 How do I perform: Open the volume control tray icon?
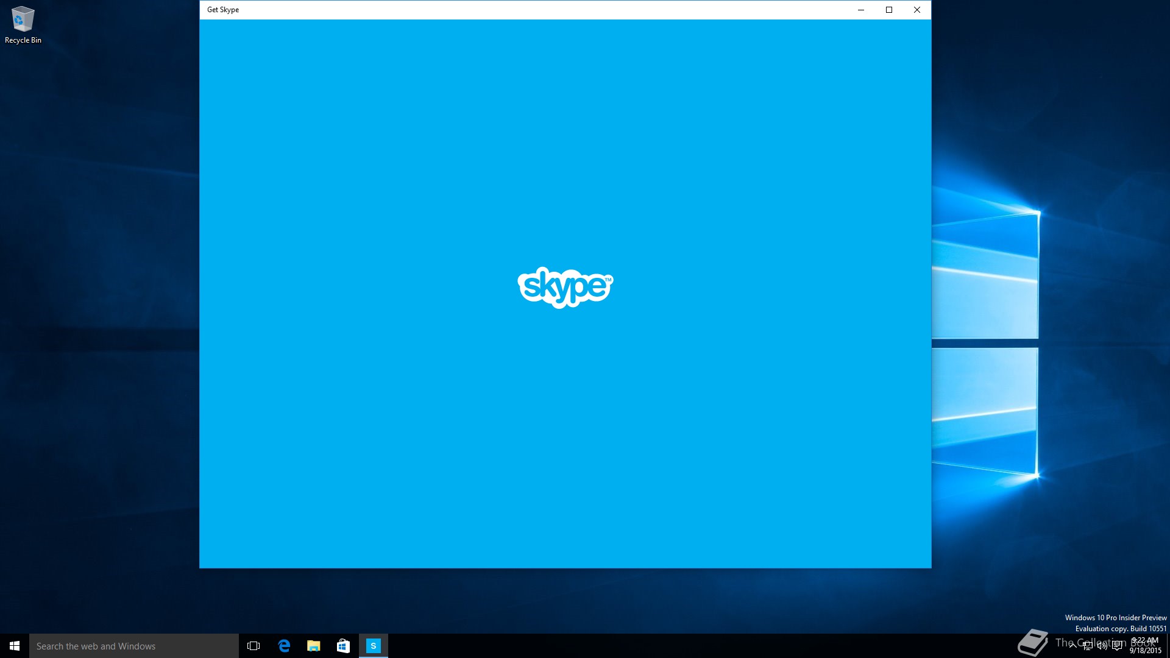[1102, 646]
